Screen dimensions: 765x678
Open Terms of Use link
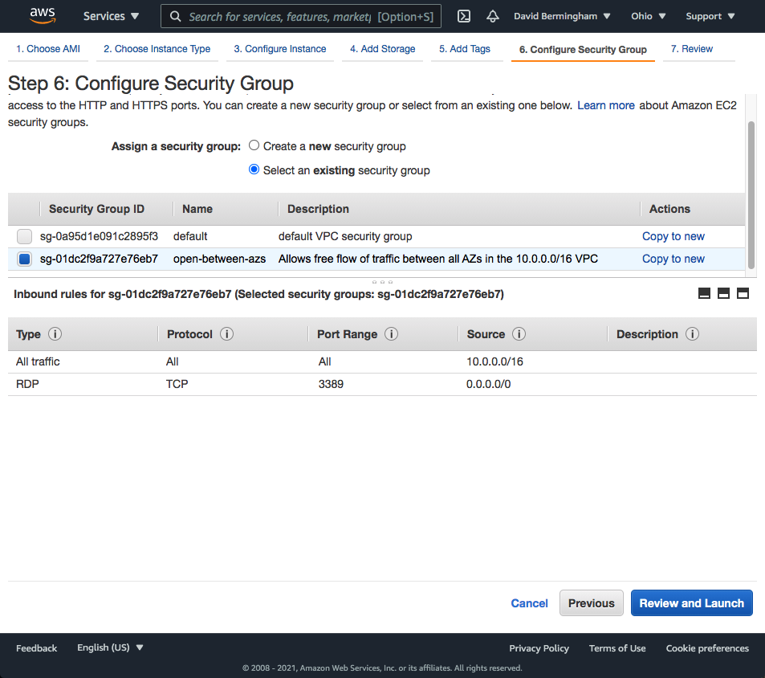coord(617,647)
